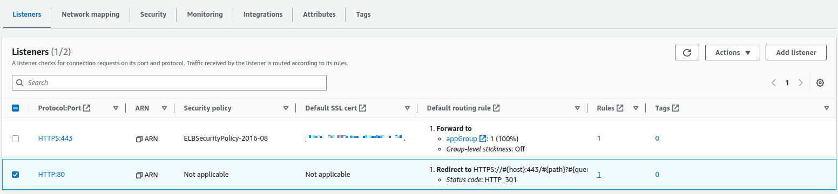Viewport: 838px width, 194px height.
Task: Click the search magnifier icon
Action: coord(20,82)
